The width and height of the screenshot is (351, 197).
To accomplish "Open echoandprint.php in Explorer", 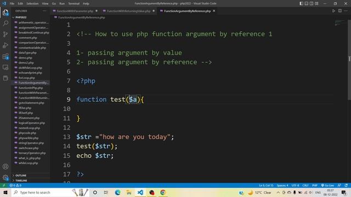I will point(30,73).
